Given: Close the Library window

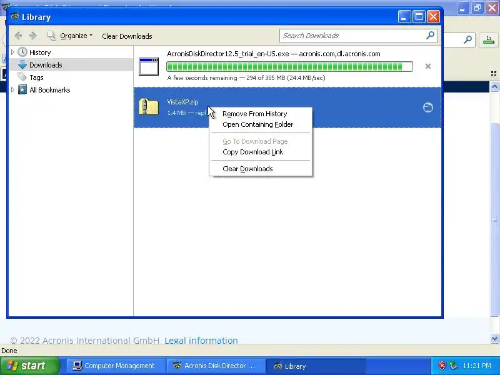Looking at the screenshot, I should point(433,17).
